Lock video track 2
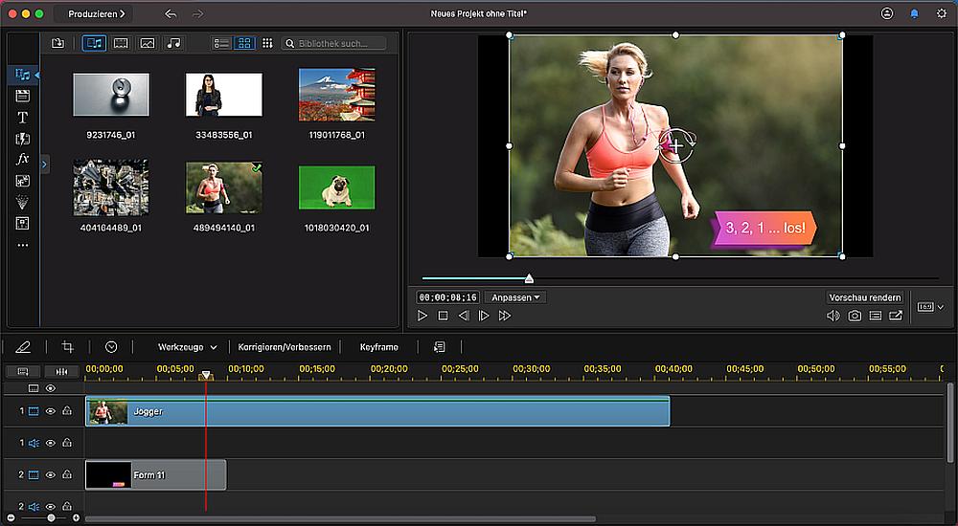The height and width of the screenshot is (526, 958). pyautogui.click(x=67, y=475)
